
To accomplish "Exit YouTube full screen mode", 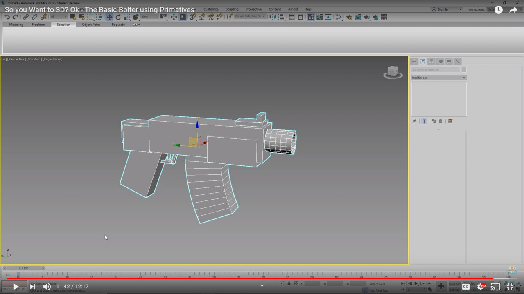I will (510, 287).
